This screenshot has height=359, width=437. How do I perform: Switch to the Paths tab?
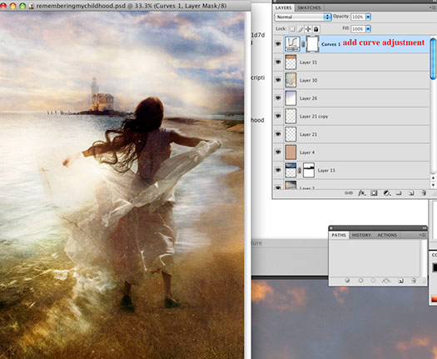tap(339, 235)
